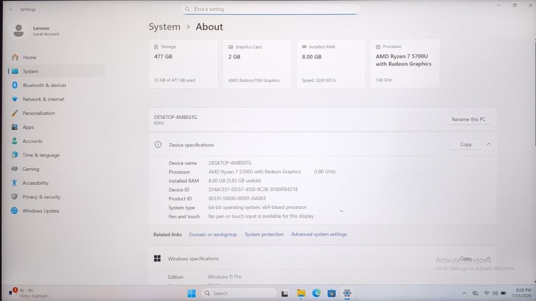Open Domain or workgroup link

pos(213,235)
